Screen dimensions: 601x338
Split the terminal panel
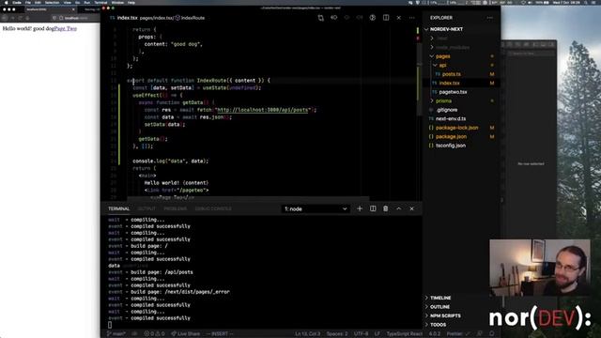(373, 208)
